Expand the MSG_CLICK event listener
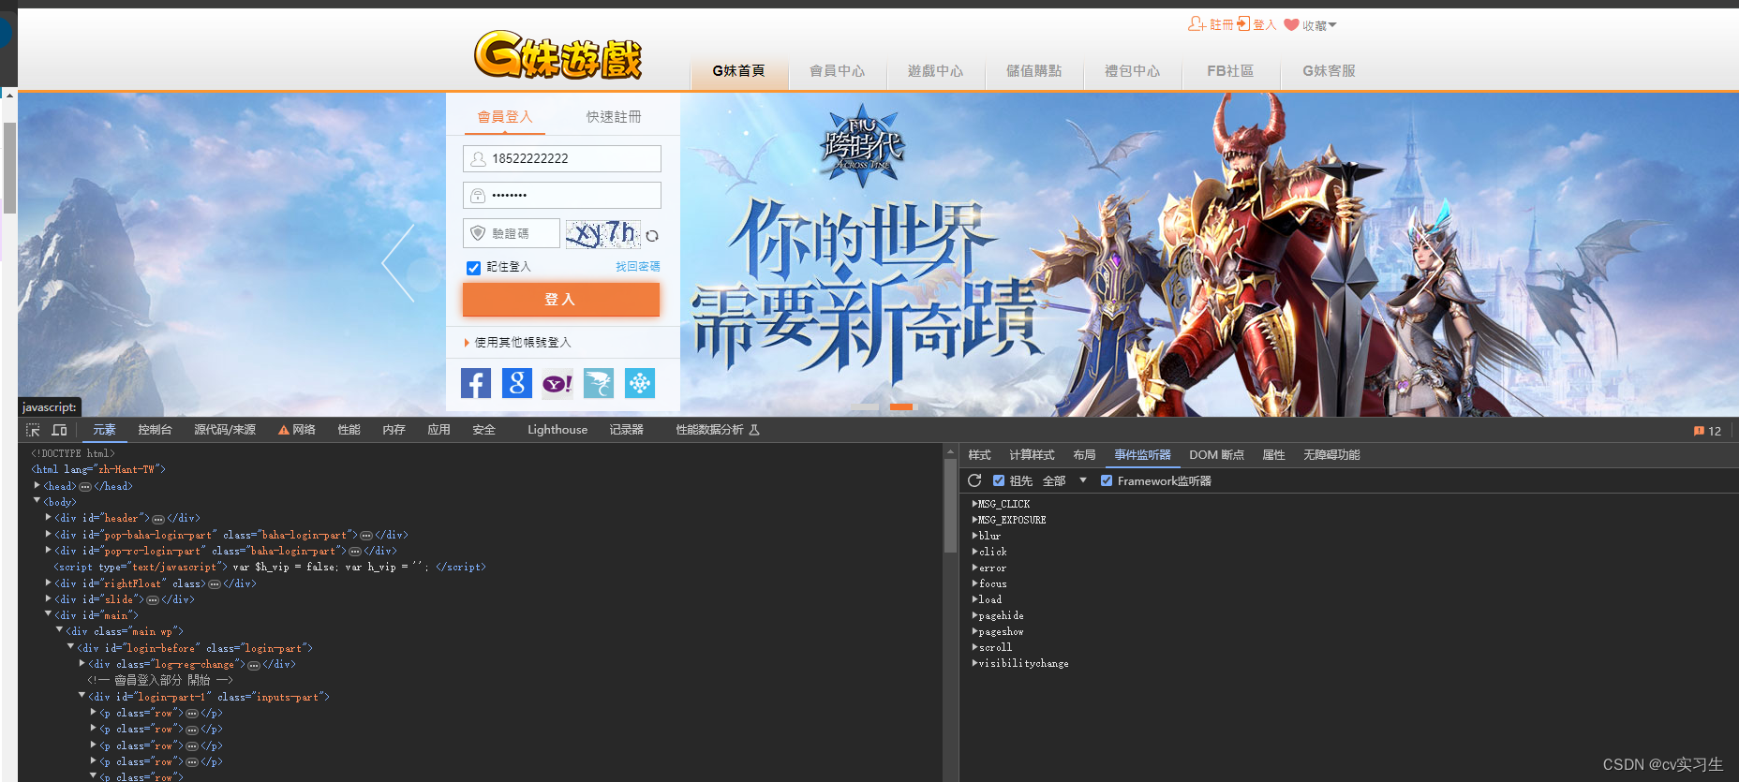 tap(975, 504)
